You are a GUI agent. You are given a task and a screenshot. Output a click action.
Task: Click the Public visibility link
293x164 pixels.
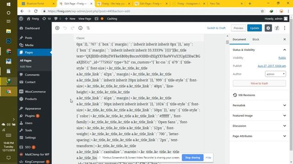coord(282,58)
